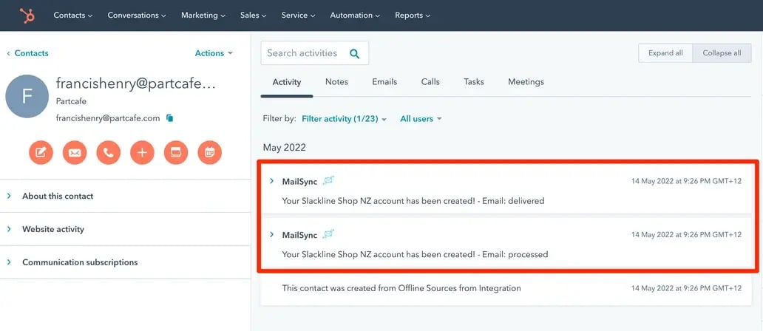Click the create task icon button

(x=176, y=153)
